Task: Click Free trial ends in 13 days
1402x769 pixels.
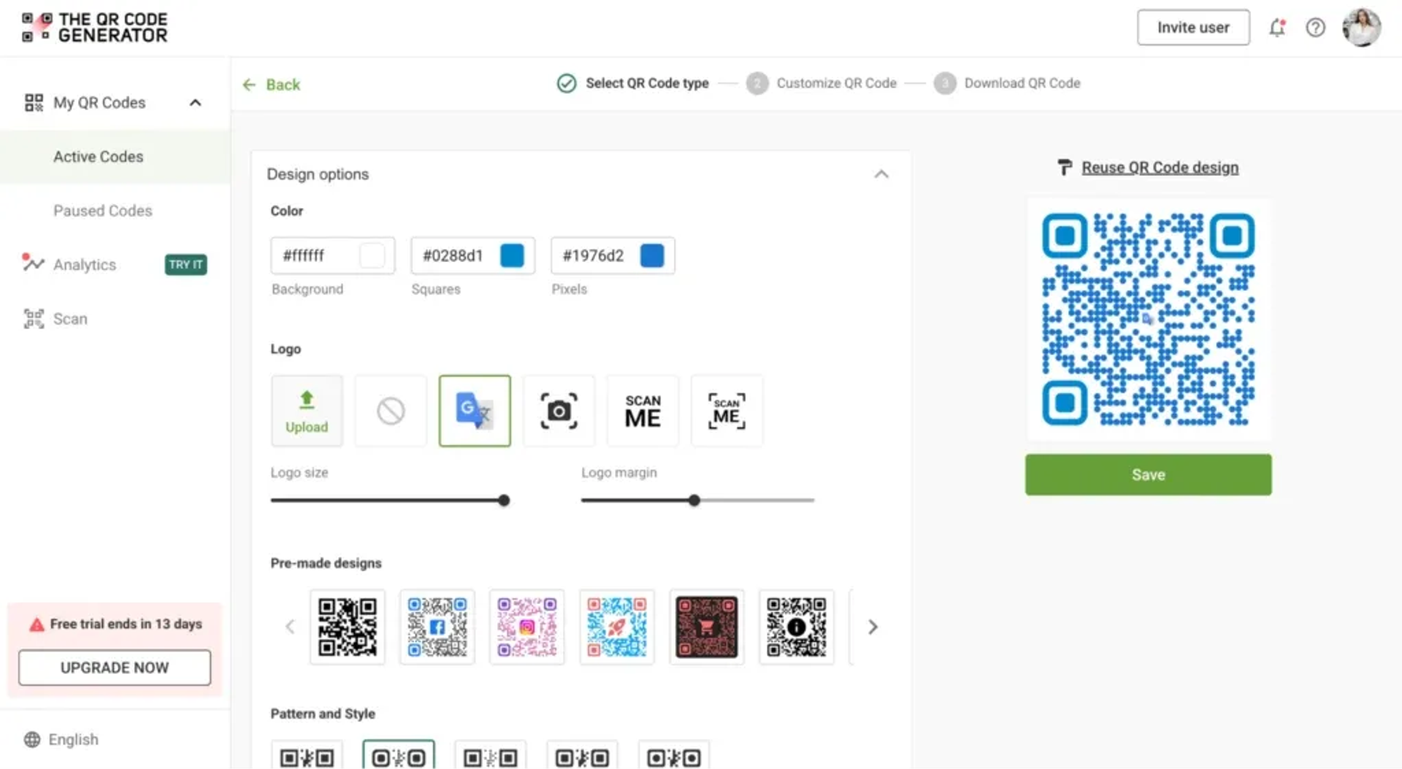Action: click(126, 625)
